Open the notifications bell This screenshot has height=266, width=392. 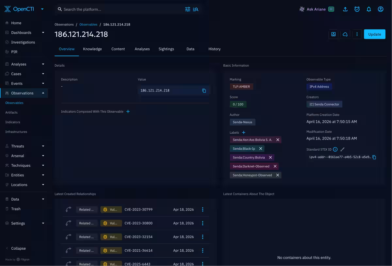pos(369,9)
